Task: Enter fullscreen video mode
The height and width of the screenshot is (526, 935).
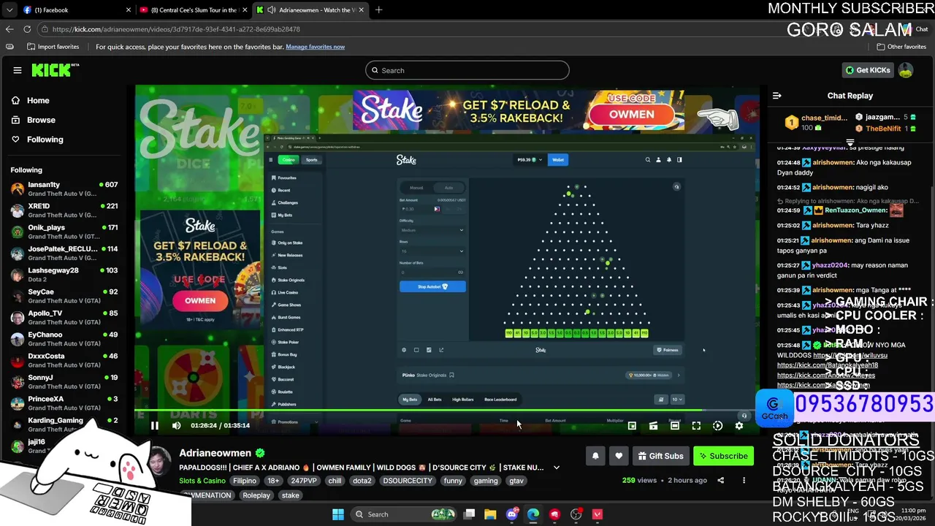Action: pyautogui.click(x=696, y=426)
